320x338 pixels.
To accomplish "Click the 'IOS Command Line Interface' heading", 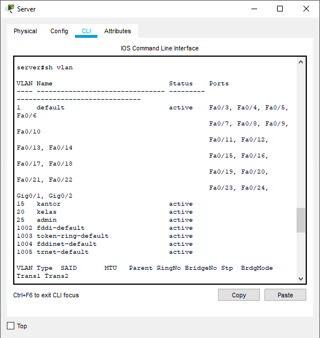I will (x=160, y=48).
